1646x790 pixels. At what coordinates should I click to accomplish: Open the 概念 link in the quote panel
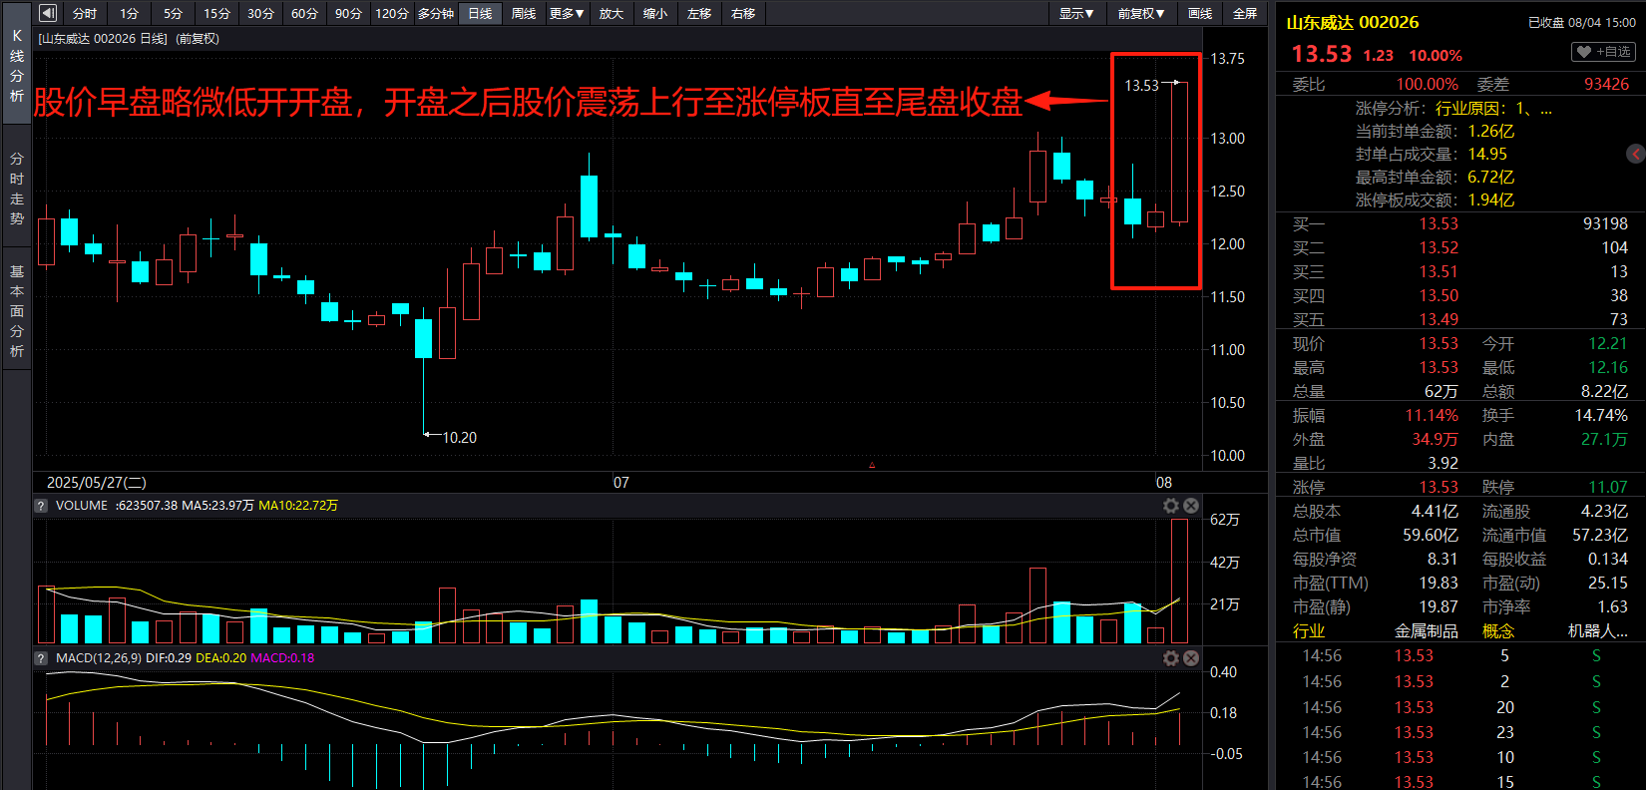1498,631
